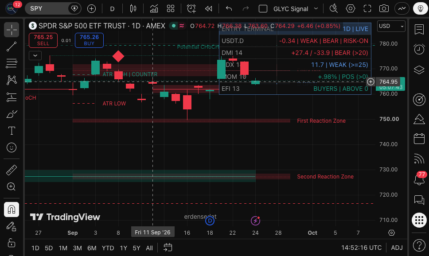This screenshot has height=256, width=429.
Task: Toggle magnet mode on the left toolbar
Action: click(12, 209)
